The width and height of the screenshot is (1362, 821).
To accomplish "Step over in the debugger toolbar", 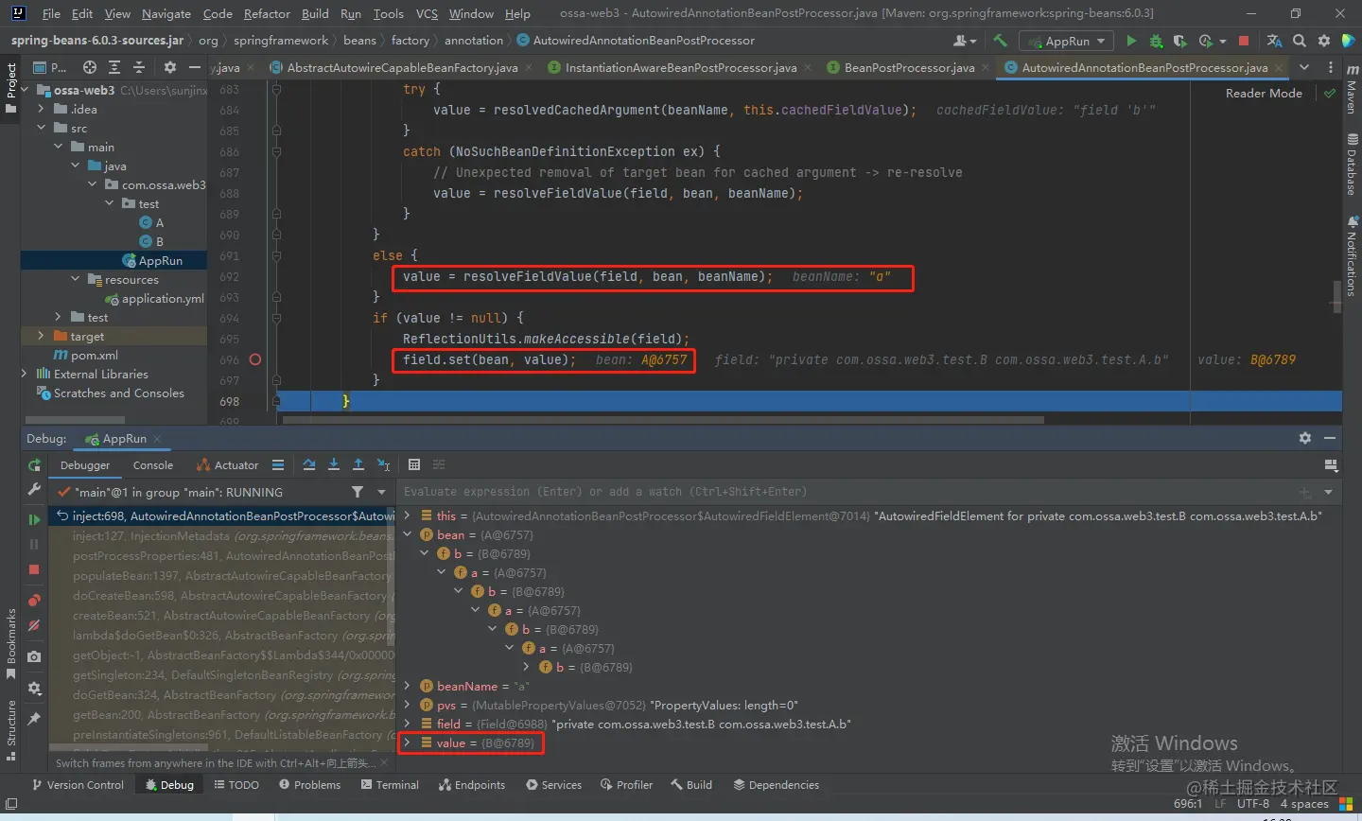I will point(309,464).
